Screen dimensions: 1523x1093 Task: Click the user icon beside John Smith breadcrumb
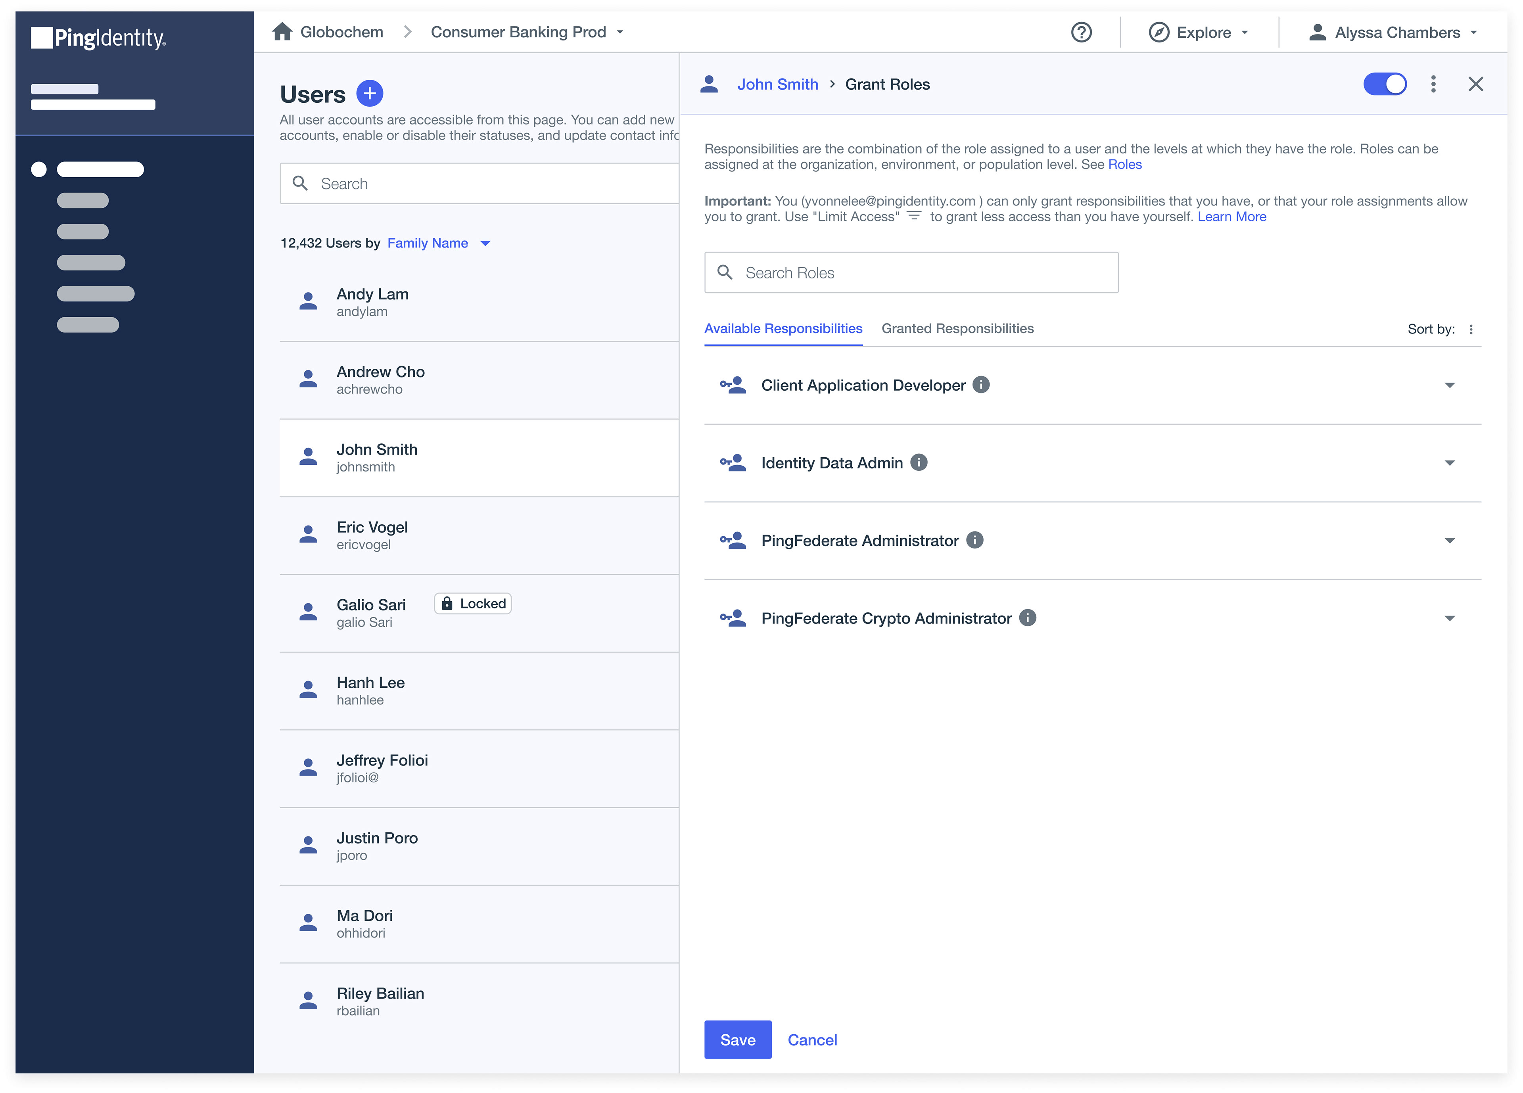[708, 84]
